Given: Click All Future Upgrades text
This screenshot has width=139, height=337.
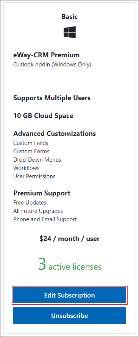Looking at the screenshot, I should [38, 211].
